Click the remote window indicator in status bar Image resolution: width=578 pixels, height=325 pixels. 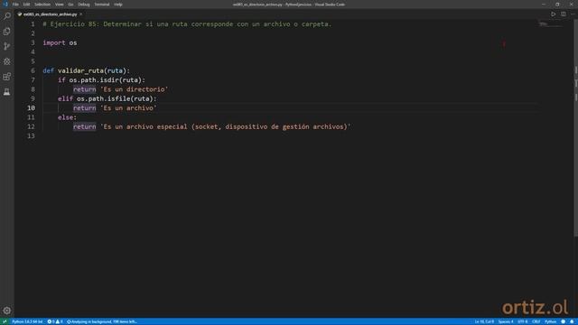[x=5, y=321]
